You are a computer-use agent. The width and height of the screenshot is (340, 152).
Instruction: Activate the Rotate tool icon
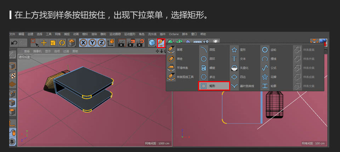pos(62,43)
